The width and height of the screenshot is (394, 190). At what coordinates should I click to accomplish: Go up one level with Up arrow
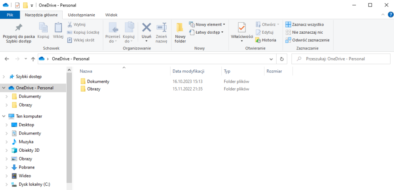pyautogui.click(x=33, y=59)
